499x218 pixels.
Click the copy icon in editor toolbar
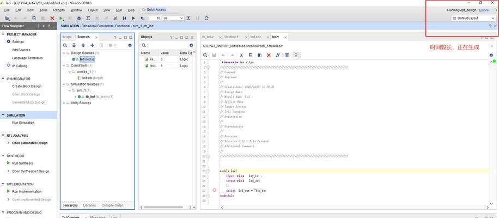click(x=251, y=56)
